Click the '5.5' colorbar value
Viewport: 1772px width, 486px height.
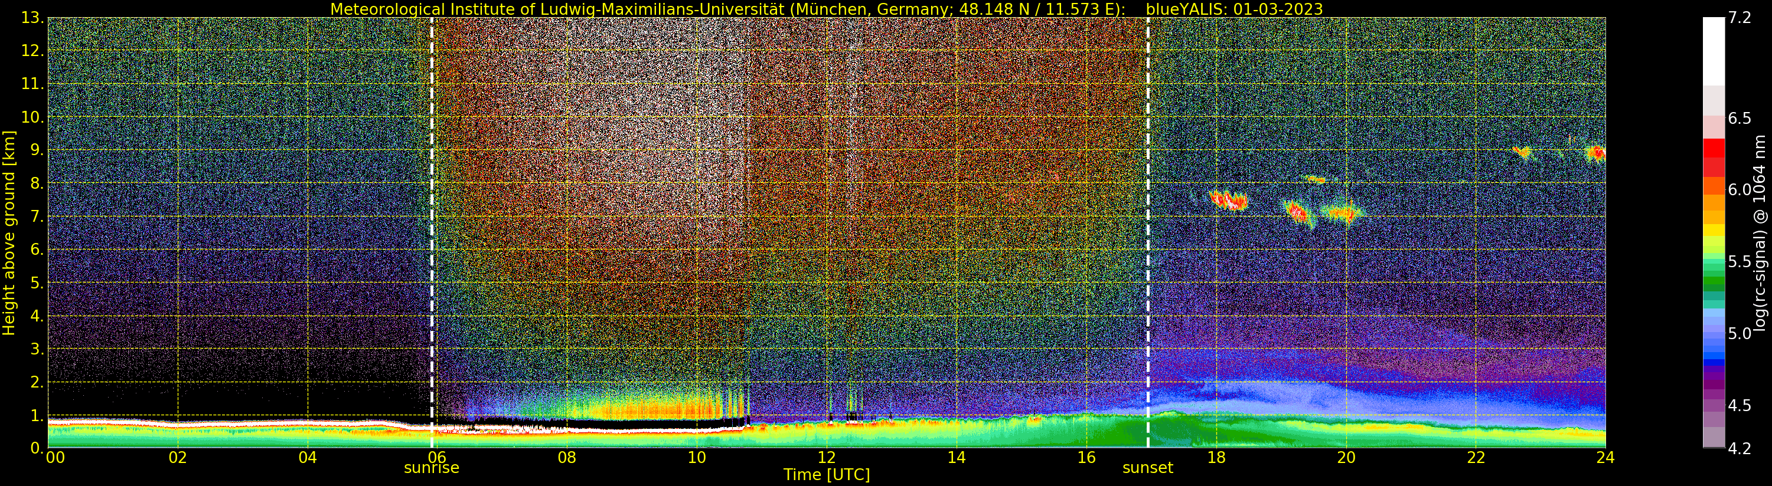(1739, 262)
